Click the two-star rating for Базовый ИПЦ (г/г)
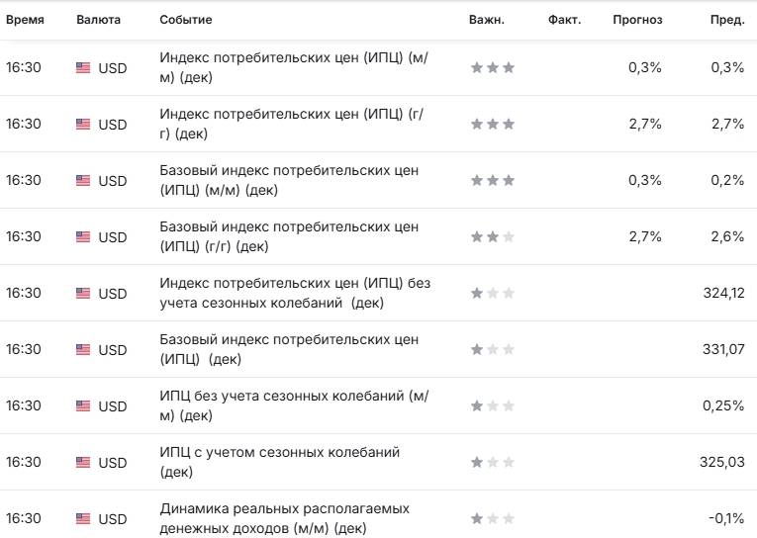The width and height of the screenshot is (757, 538). click(492, 237)
